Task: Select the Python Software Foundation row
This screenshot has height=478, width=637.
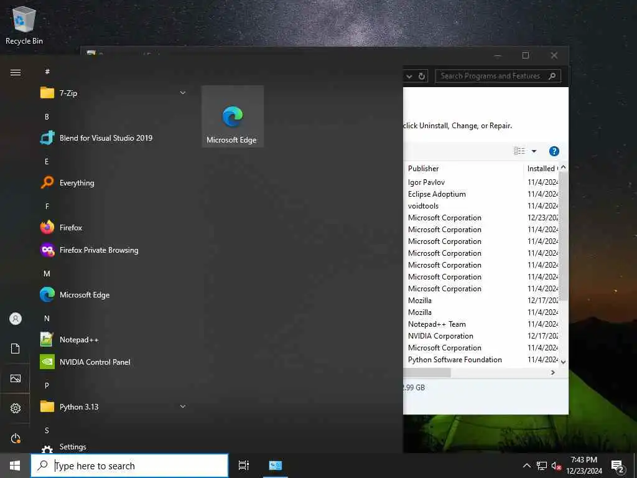Action: coord(455,359)
